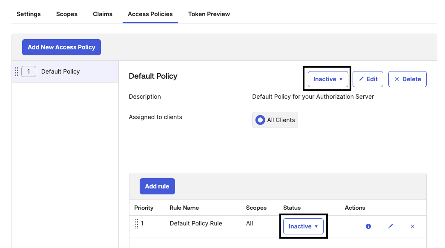This screenshot has height=248, width=445.
Task: Click the Default Policy Rule name
Action: [196, 223]
